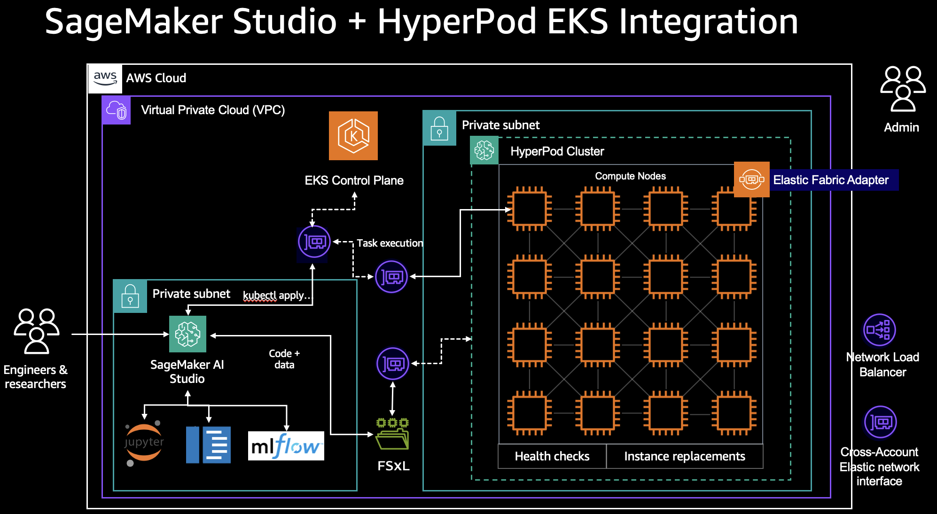Select the Instance replacements box
The height and width of the screenshot is (514, 937).
tap(684, 456)
